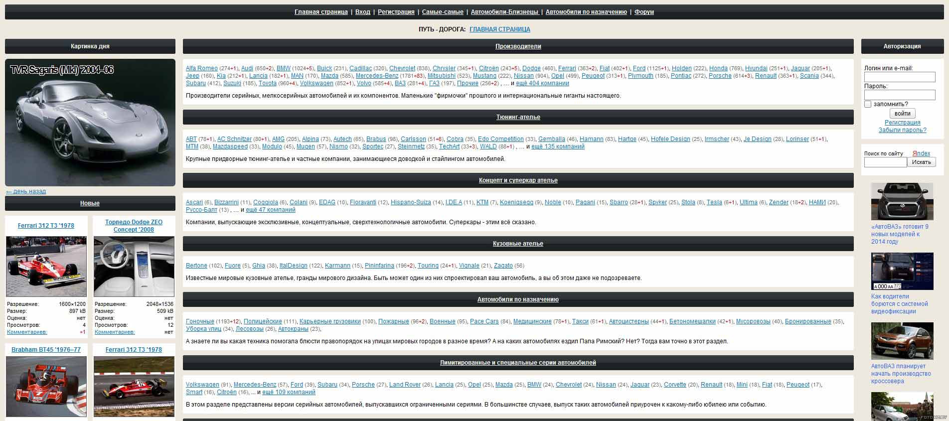Open the ещё 135 компаний link
The image size is (949, 421).
coord(558,146)
